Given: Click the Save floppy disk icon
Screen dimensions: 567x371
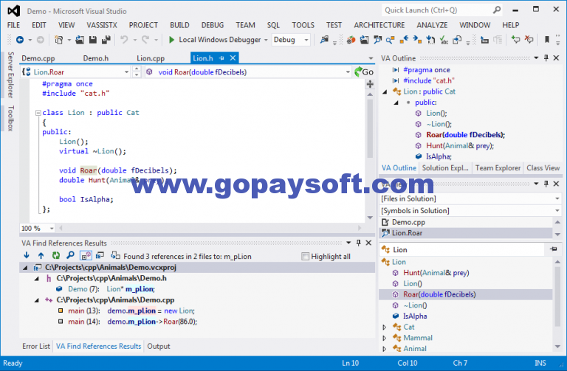Looking at the screenshot, I should [x=93, y=40].
